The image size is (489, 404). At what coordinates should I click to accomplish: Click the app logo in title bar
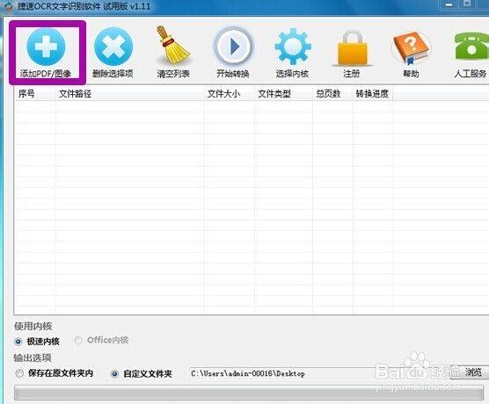point(8,6)
